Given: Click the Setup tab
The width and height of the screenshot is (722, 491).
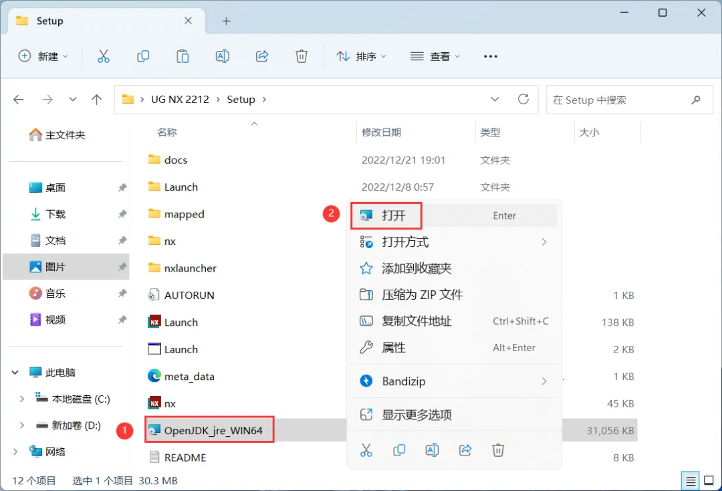Looking at the screenshot, I should coord(106,21).
